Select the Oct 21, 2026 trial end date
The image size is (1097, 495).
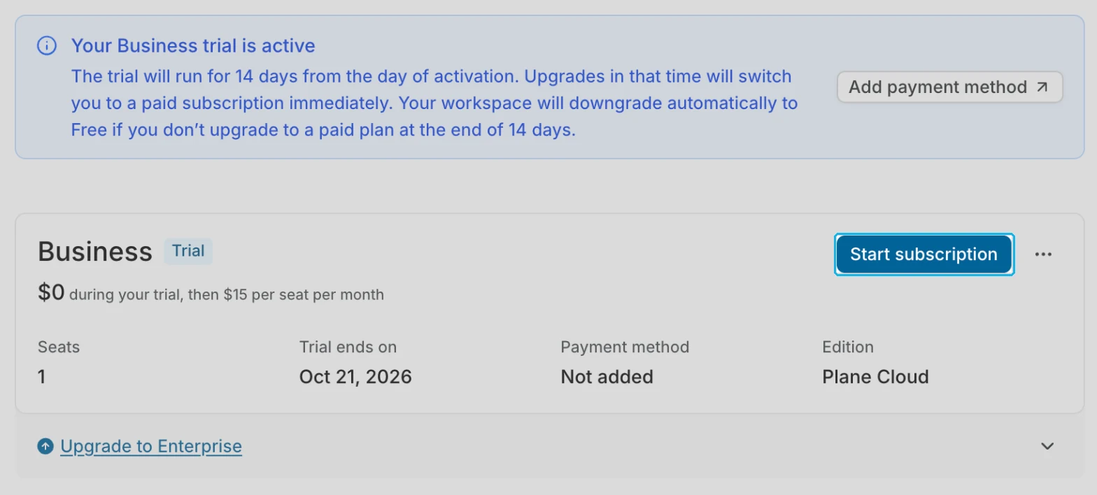(x=355, y=377)
